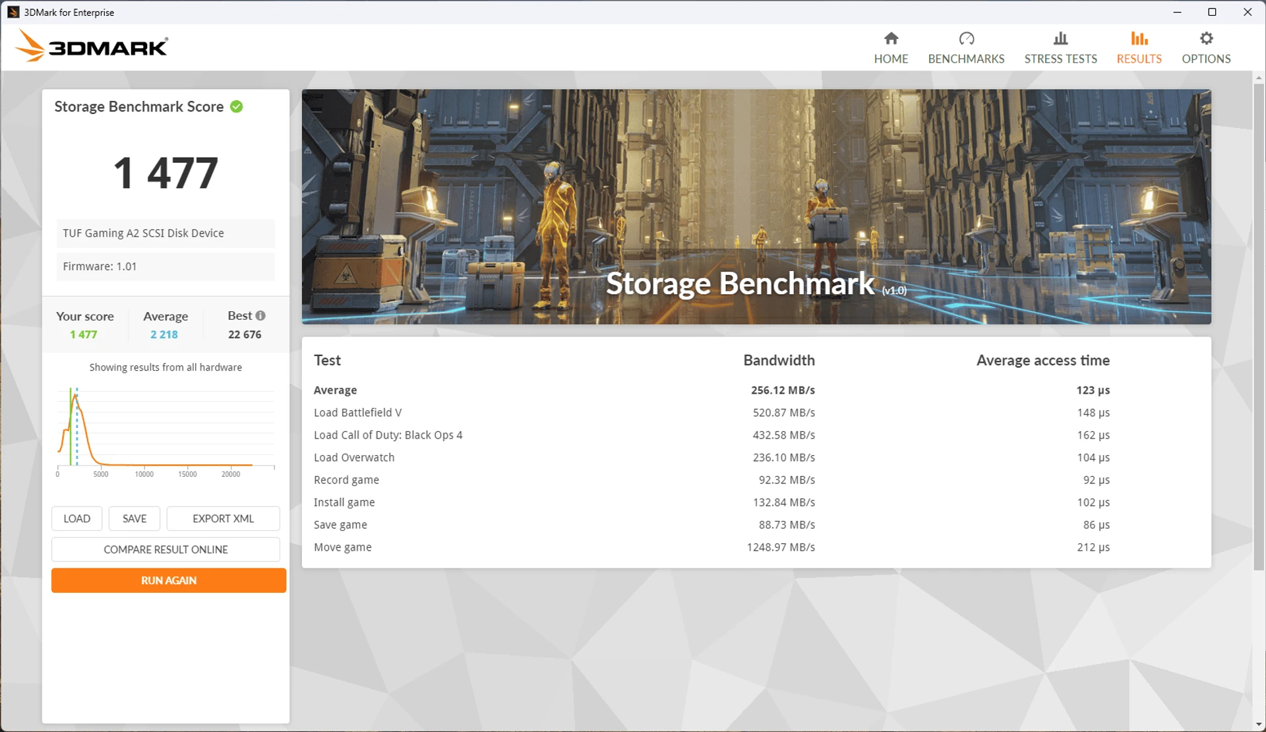The height and width of the screenshot is (732, 1266).
Task: Click the LOAD button
Action: point(76,518)
